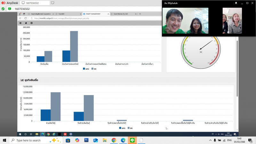Open Edge from local taskbar
Image resolution: width=256 pixels, height=144 pixels.
pos(123,140)
